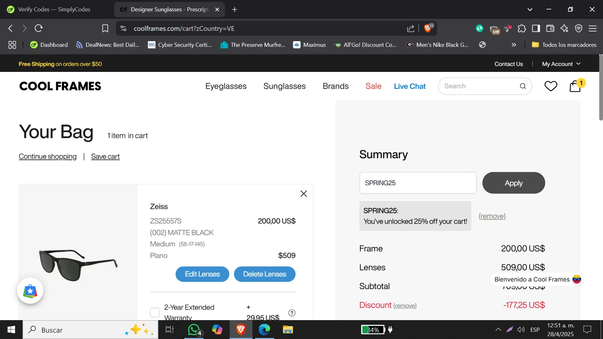Image resolution: width=603 pixels, height=339 pixels.
Task: Open Leo AI sparkle icon
Action: tap(564, 29)
